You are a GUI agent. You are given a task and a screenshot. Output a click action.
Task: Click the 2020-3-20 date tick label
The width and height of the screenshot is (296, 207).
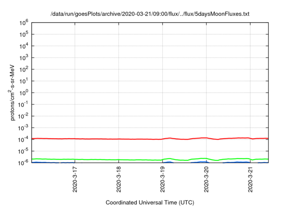pos(206,179)
